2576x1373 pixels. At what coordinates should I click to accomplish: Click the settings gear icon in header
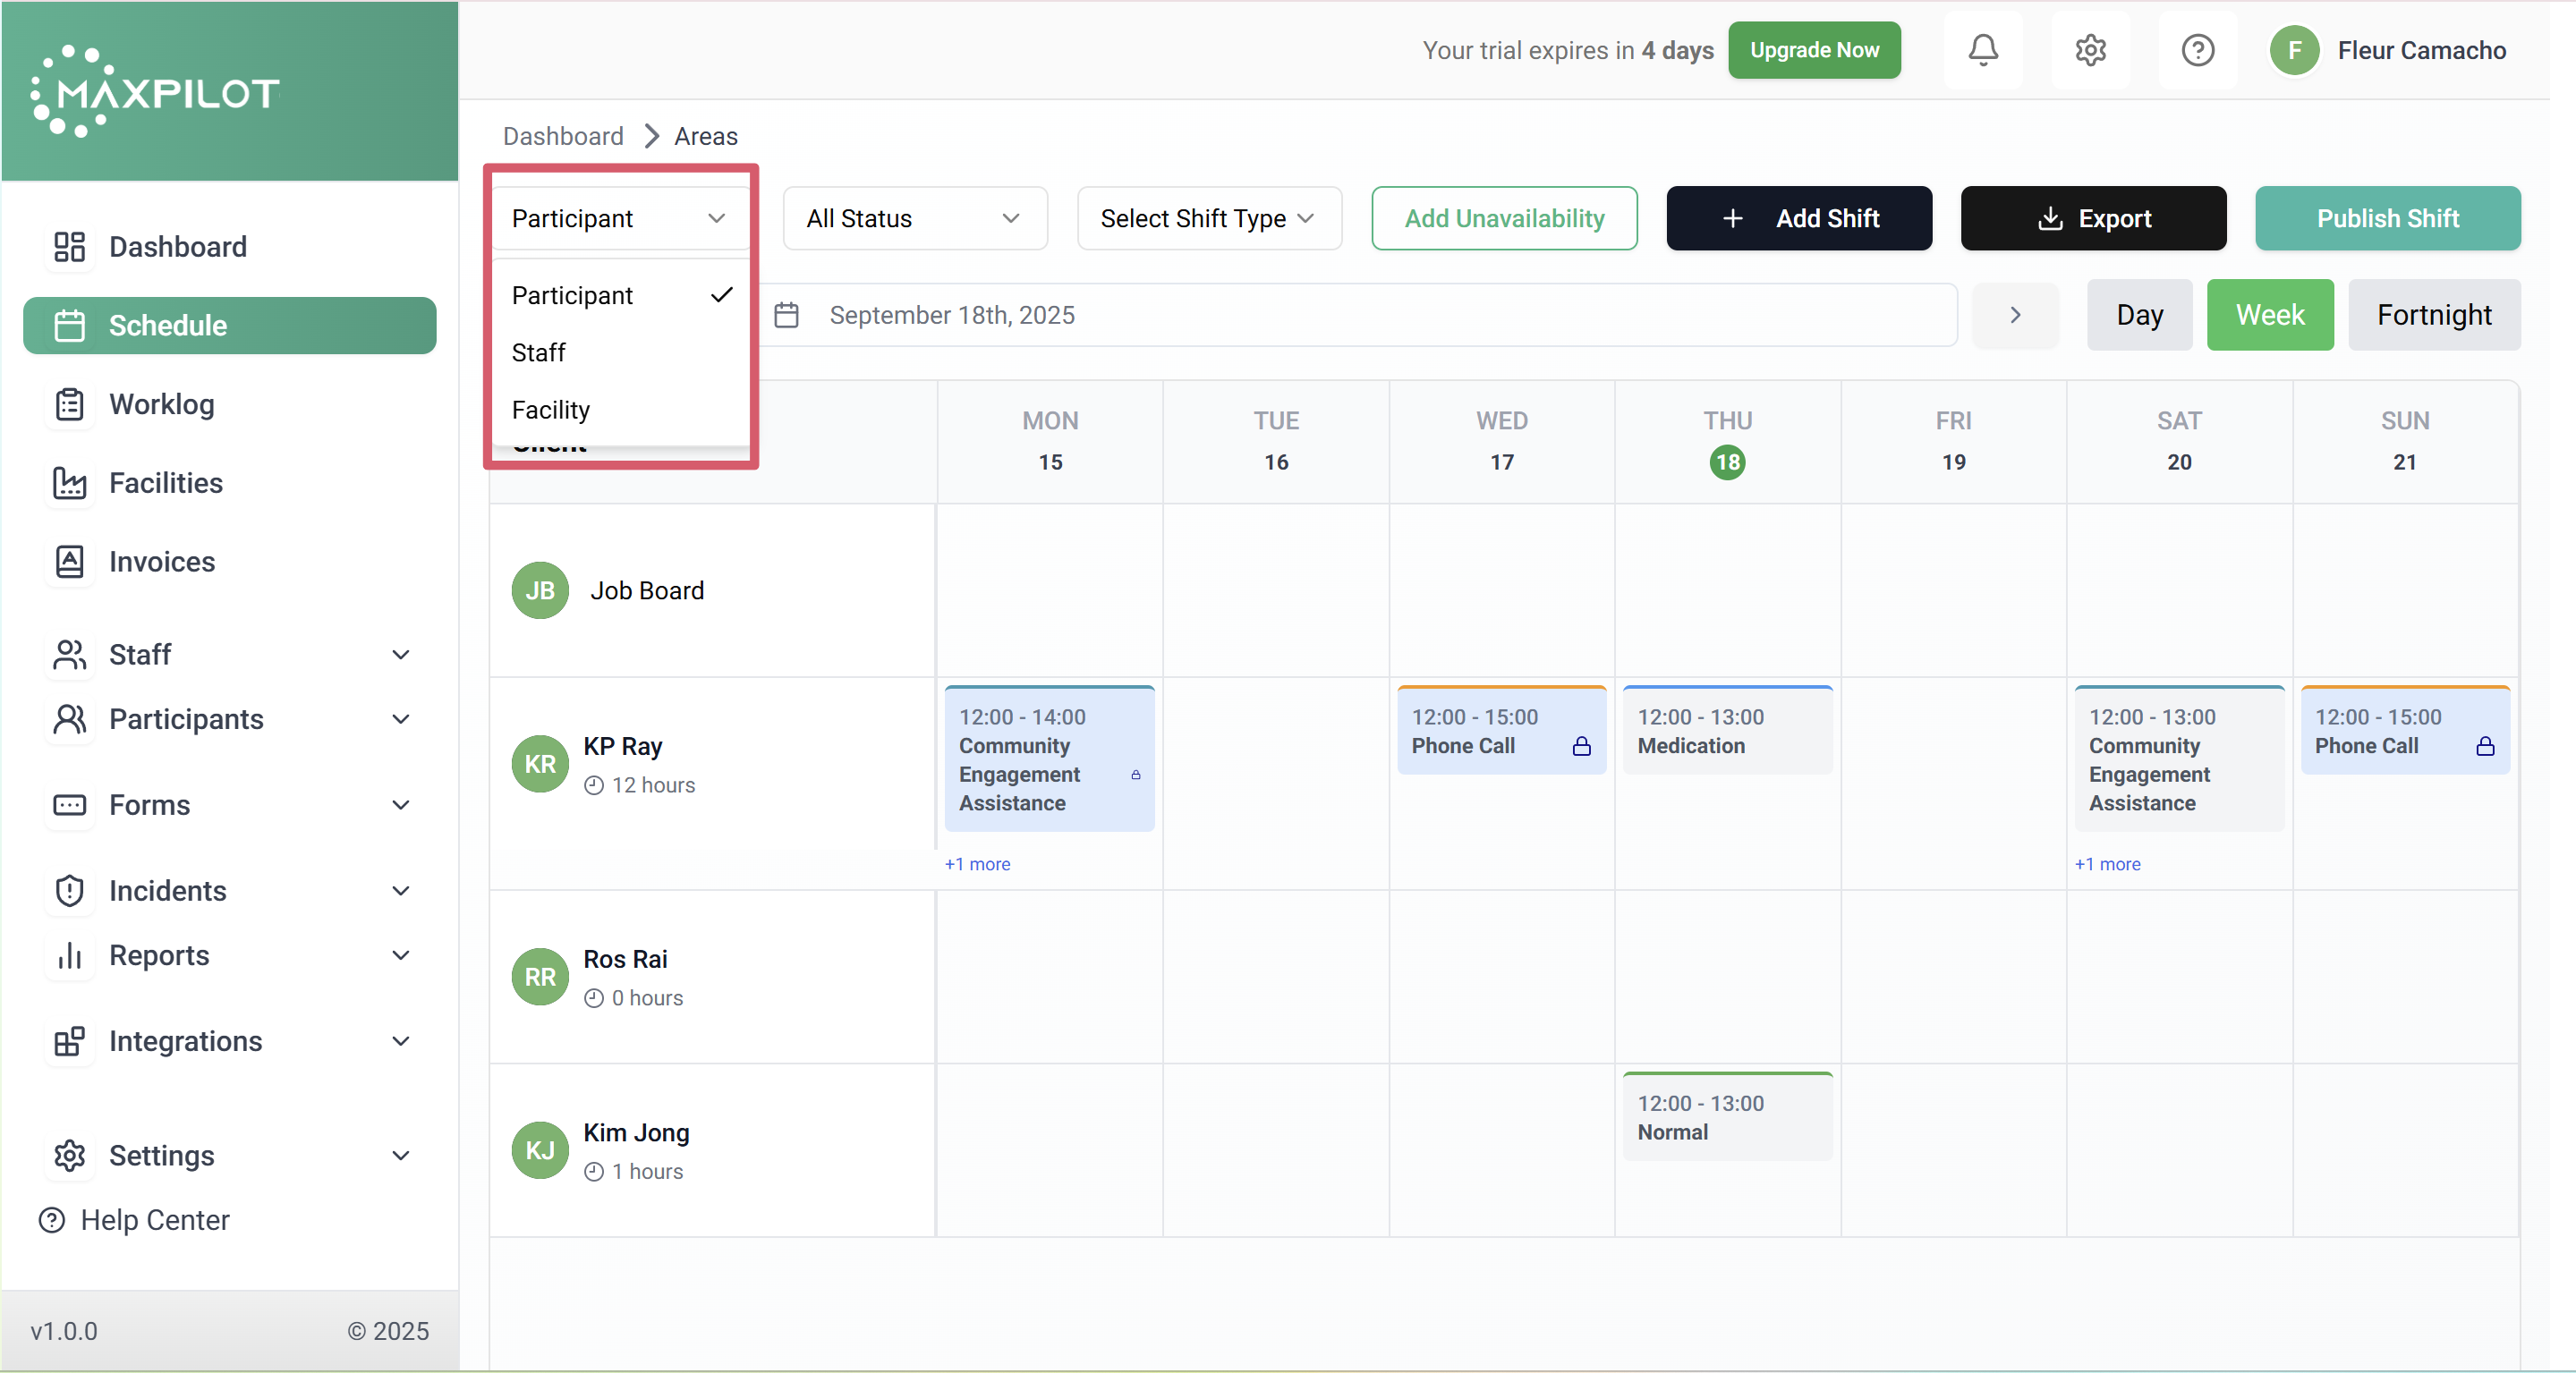pos(2090,50)
